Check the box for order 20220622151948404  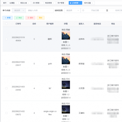(6, 39)
